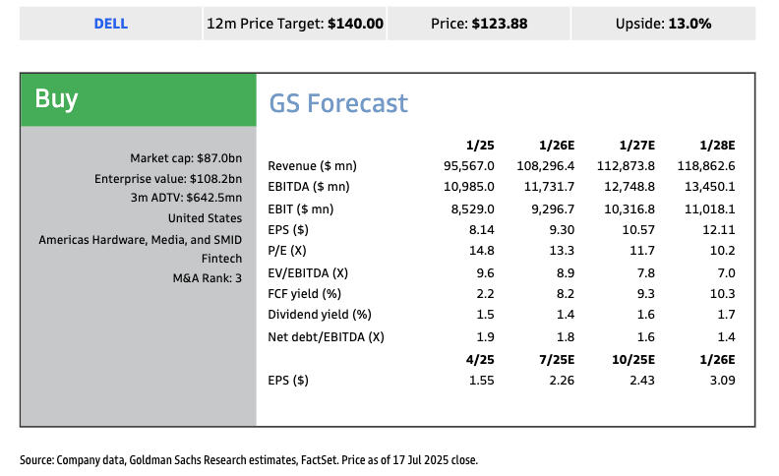Select annual EPS value 8.14

point(481,230)
